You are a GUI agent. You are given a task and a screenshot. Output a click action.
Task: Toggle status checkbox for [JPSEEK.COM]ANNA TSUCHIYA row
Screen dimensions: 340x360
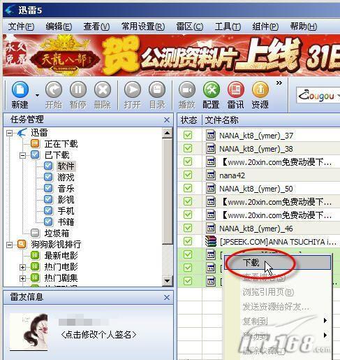pos(188,241)
